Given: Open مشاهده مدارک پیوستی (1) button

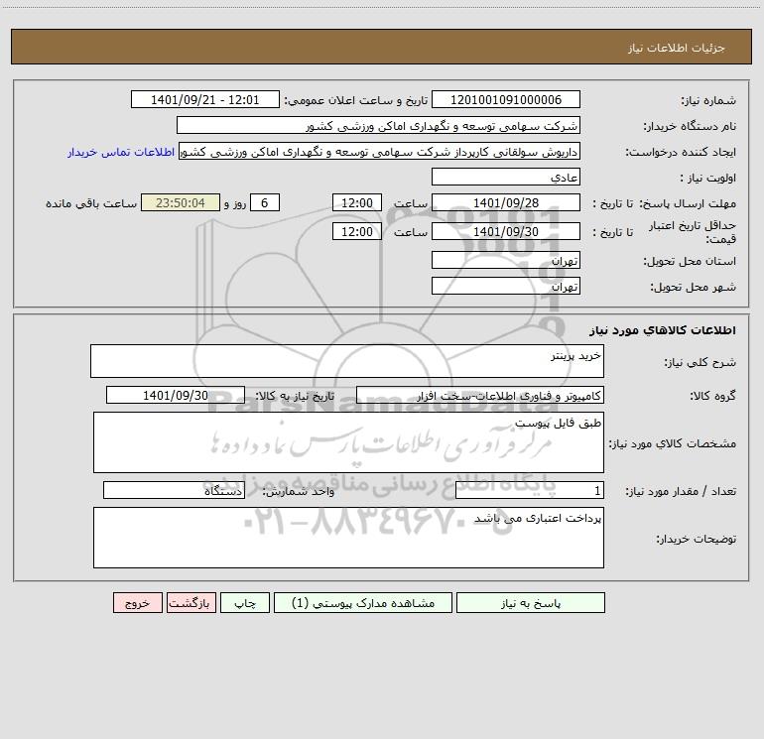Looking at the screenshot, I should tap(363, 603).
